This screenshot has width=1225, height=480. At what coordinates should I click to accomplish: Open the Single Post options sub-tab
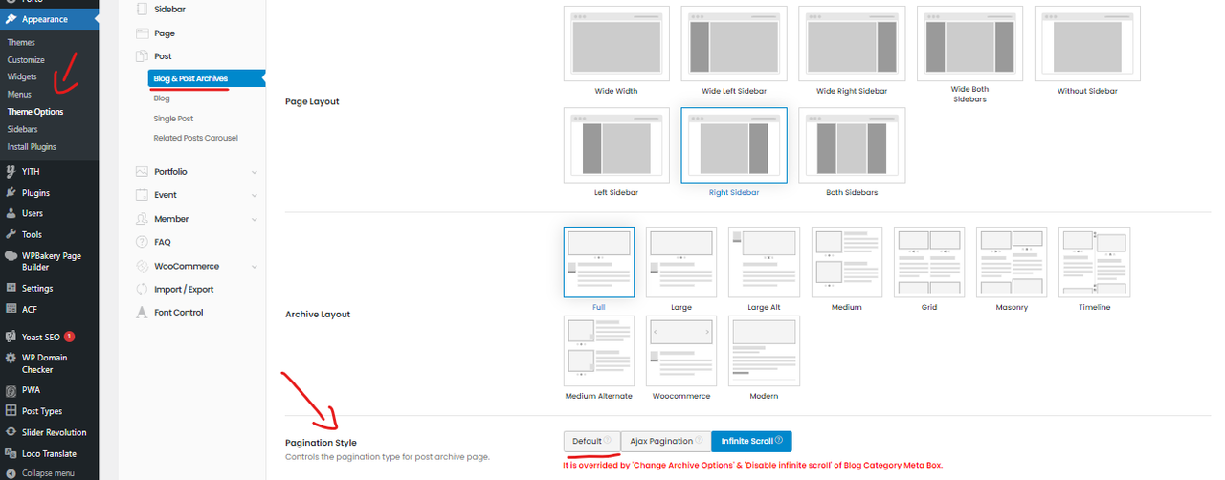coord(173,119)
